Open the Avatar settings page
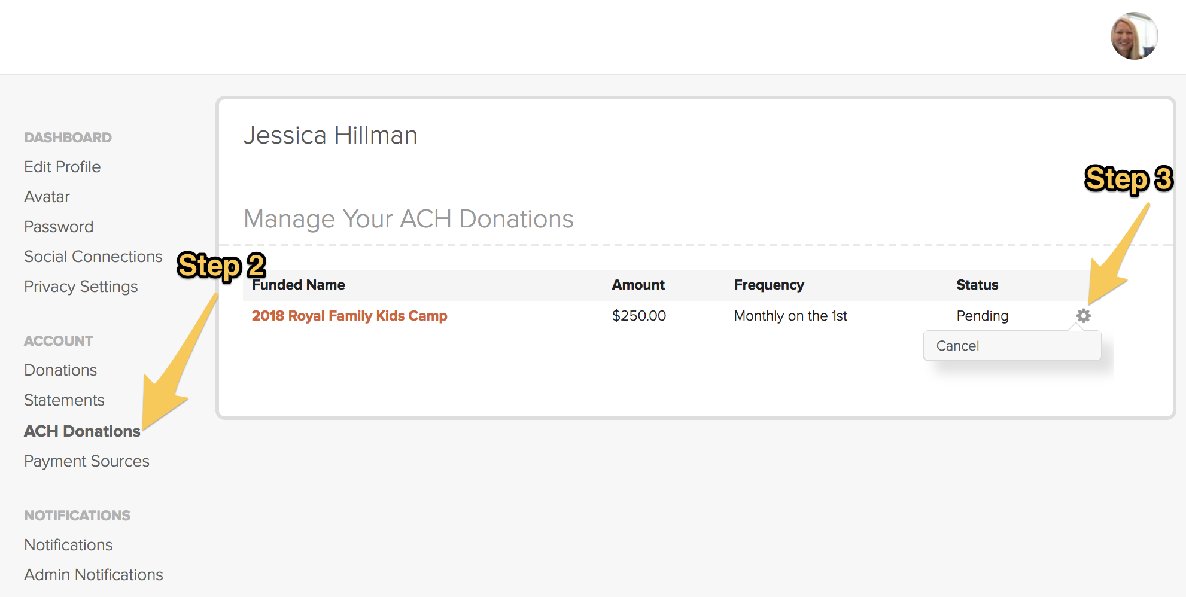This screenshot has height=597, width=1186. pos(47,197)
